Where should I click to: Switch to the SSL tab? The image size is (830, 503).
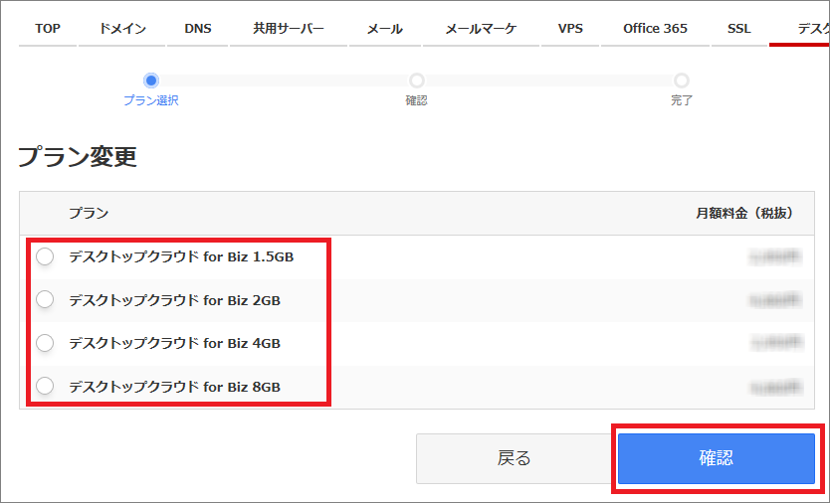point(739,29)
